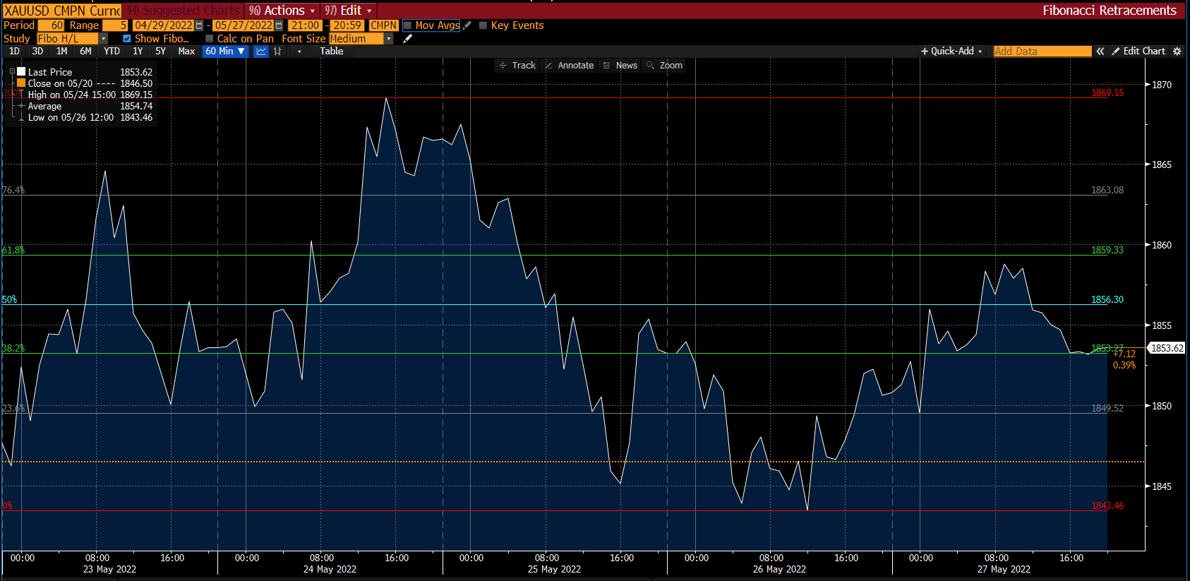Image resolution: width=1190 pixels, height=581 pixels.
Task: Select the line chart type icon
Action: (x=261, y=52)
